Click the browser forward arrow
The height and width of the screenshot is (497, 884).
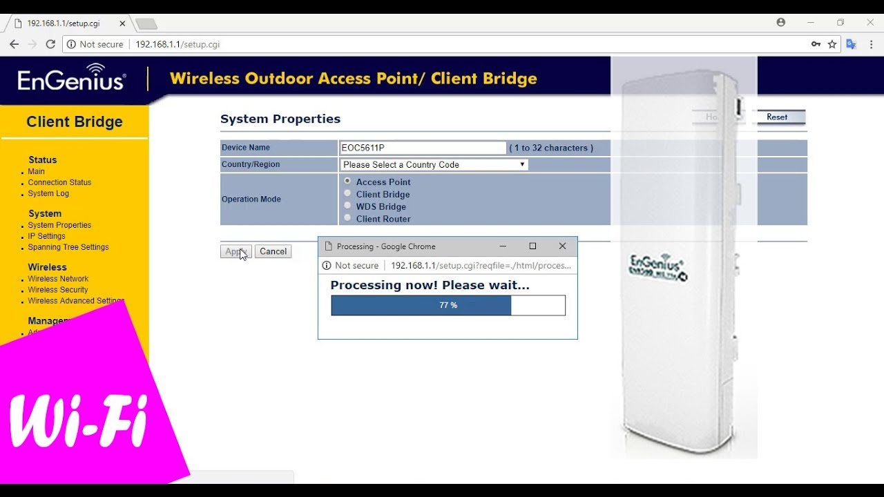[32, 44]
